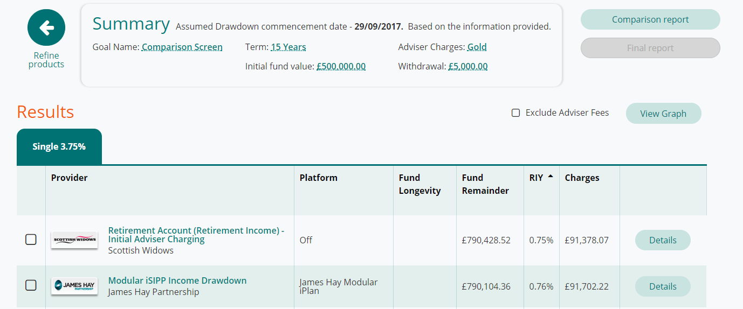This screenshot has height=309, width=743.
Task: Select the Single 3.75% tab
Action: click(x=59, y=146)
